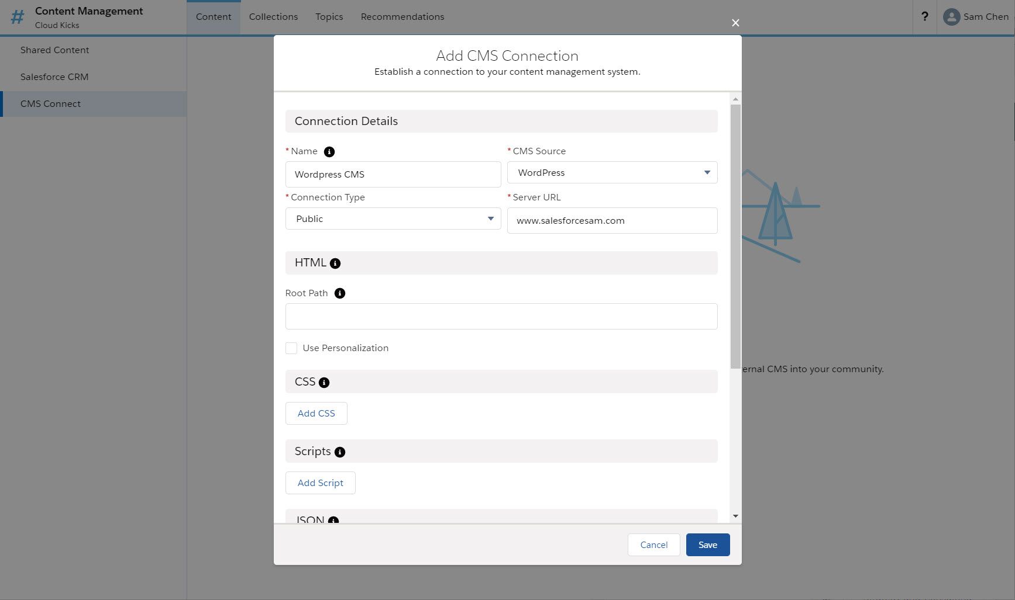1015x600 pixels.
Task: Click the Cloud Kicks subtitle text
Action: [x=57, y=25]
